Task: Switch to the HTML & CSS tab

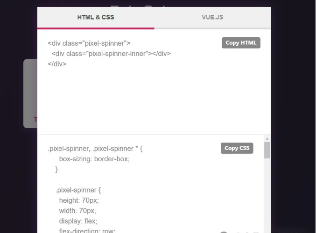Action: (x=96, y=17)
